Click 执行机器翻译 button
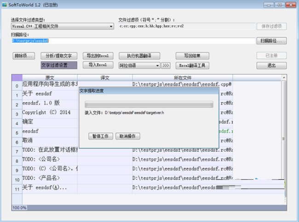 [x=139, y=56]
